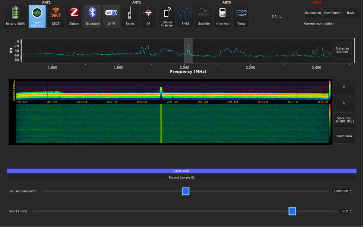
Task: Open the Inter-Mod calculator
Action: point(222,16)
